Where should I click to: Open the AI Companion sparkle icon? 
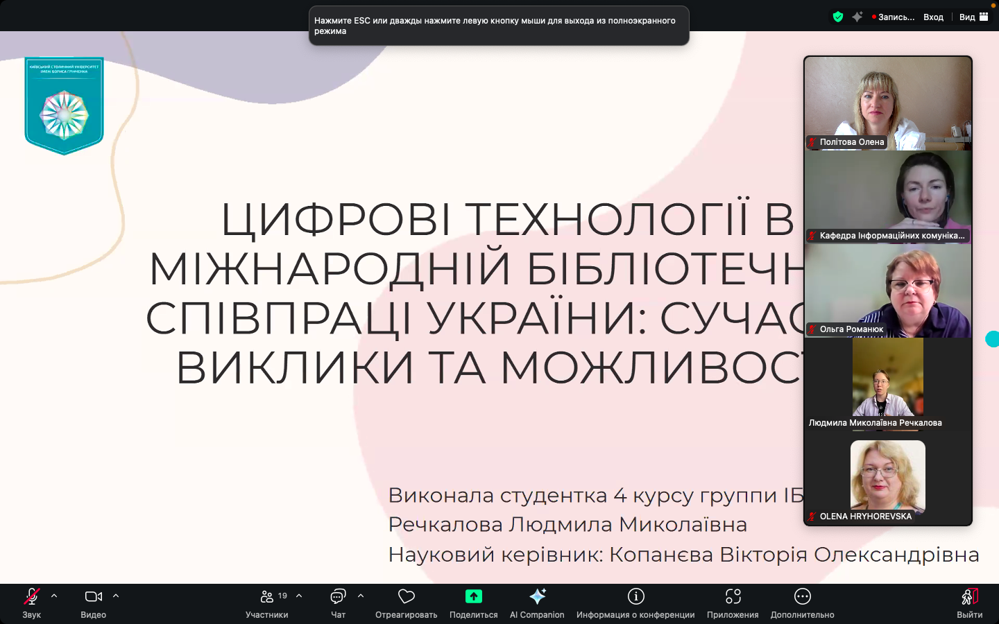point(537,597)
